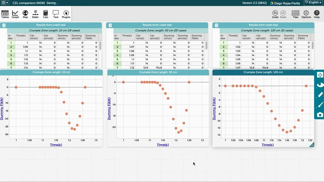Select the 120 cm graph title bar
Image resolution: width=324 pixels, height=182 pixels.
point(263,72)
